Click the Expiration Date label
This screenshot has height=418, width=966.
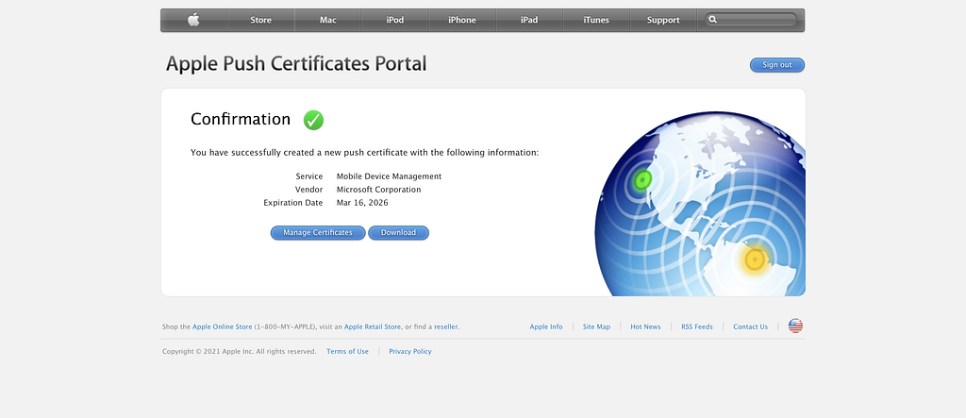coord(293,202)
